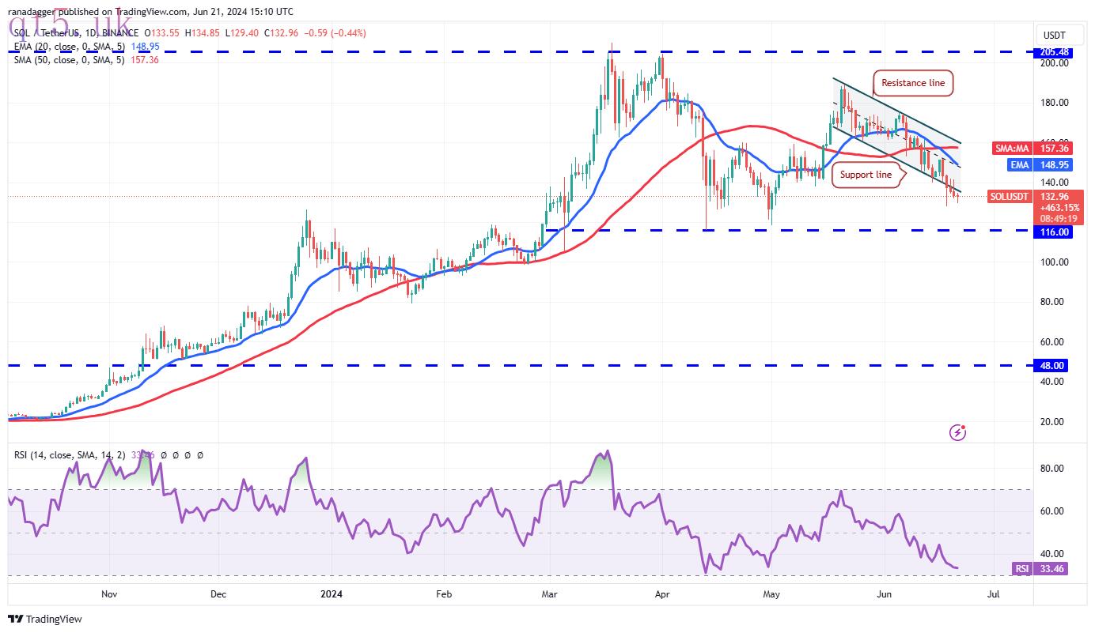Click the Resistance line callout label

click(912, 83)
